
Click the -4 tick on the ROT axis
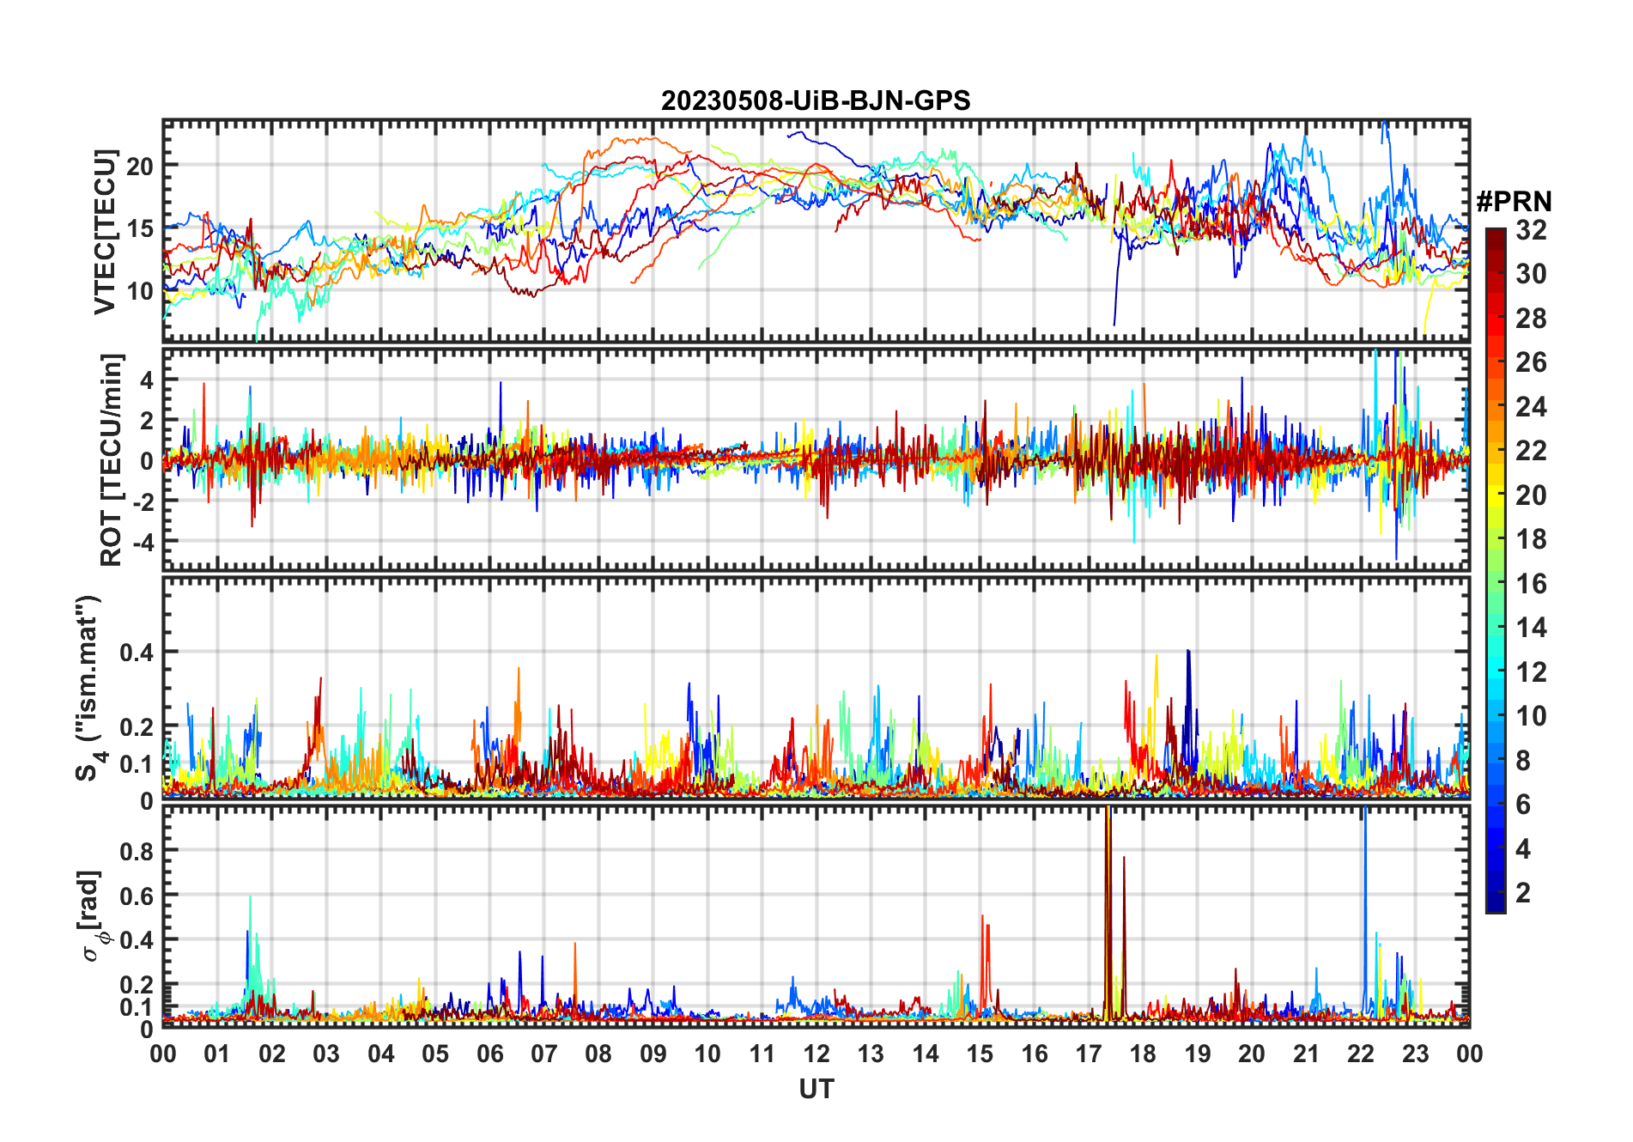click(140, 543)
